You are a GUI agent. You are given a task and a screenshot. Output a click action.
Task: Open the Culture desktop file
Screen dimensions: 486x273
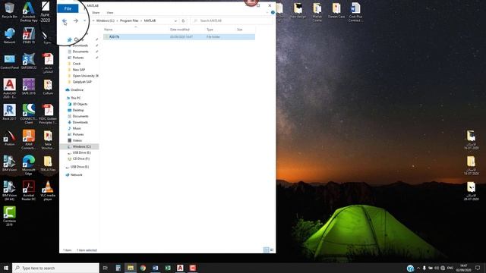48,86
